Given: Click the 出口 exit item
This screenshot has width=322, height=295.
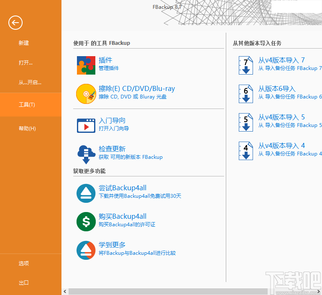Looking at the screenshot, I should click(x=24, y=283).
